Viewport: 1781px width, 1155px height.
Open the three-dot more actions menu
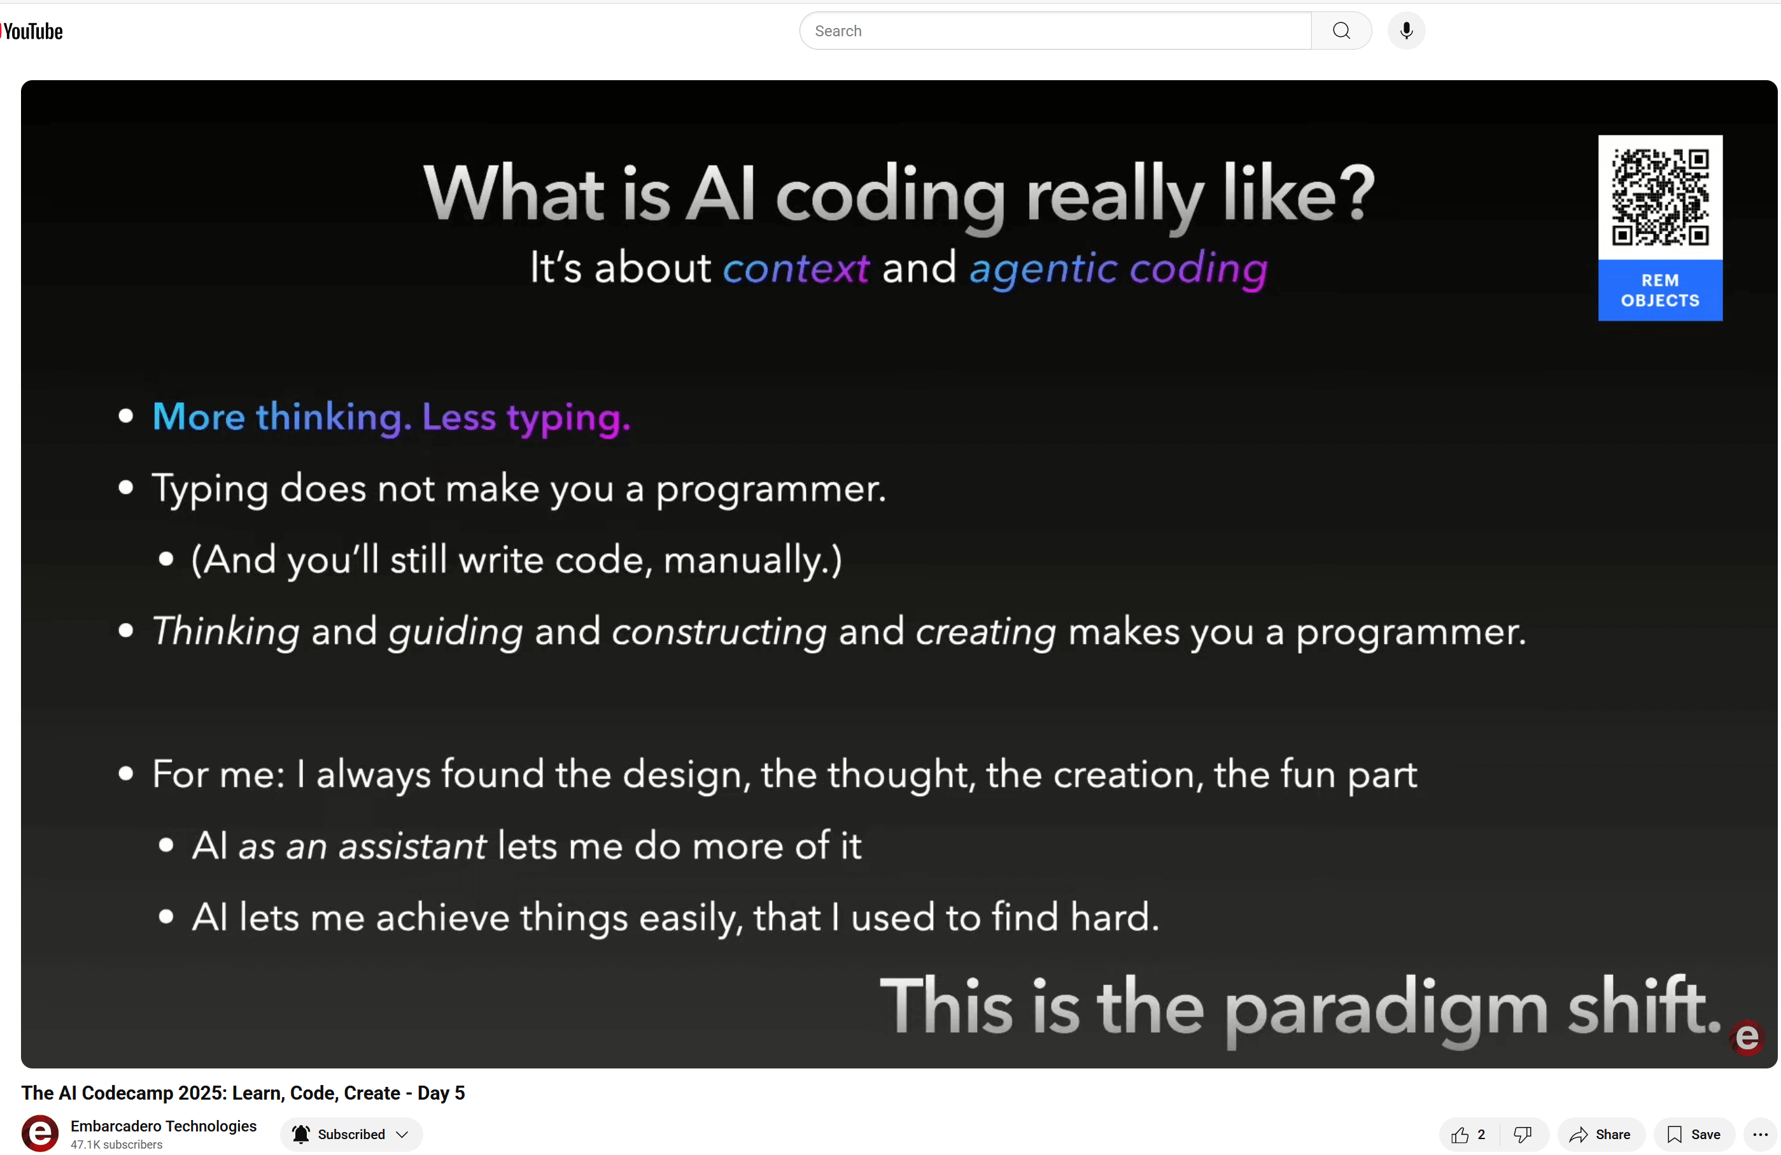(1760, 1134)
